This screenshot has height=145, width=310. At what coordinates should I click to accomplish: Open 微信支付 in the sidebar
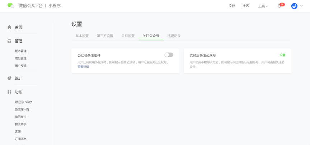[x=20, y=117]
